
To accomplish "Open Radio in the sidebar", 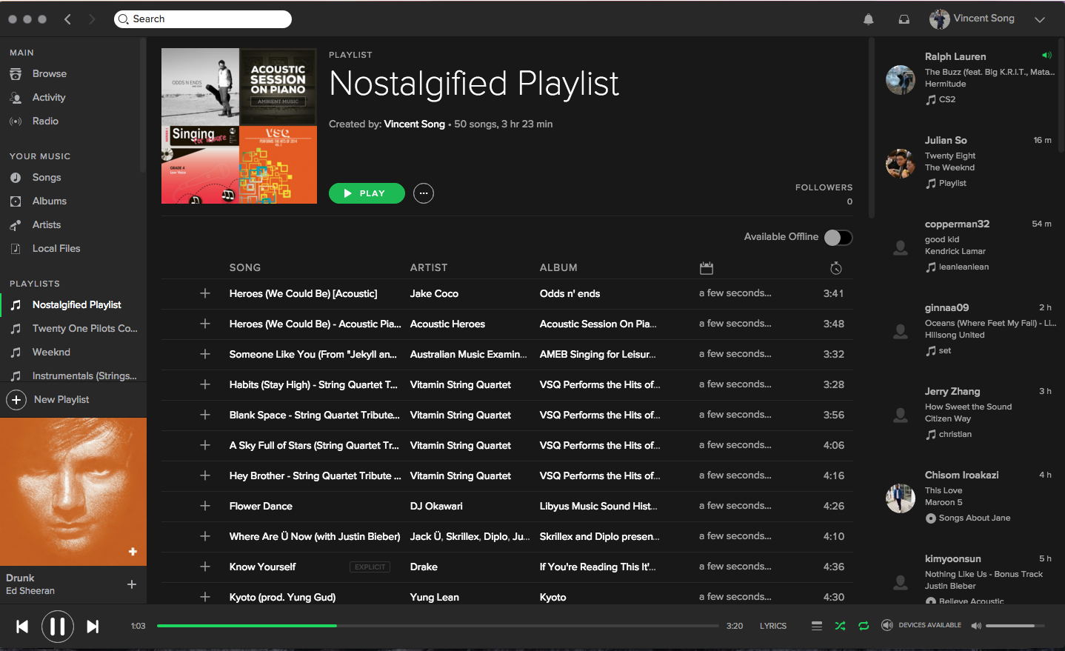I will tap(45, 121).
